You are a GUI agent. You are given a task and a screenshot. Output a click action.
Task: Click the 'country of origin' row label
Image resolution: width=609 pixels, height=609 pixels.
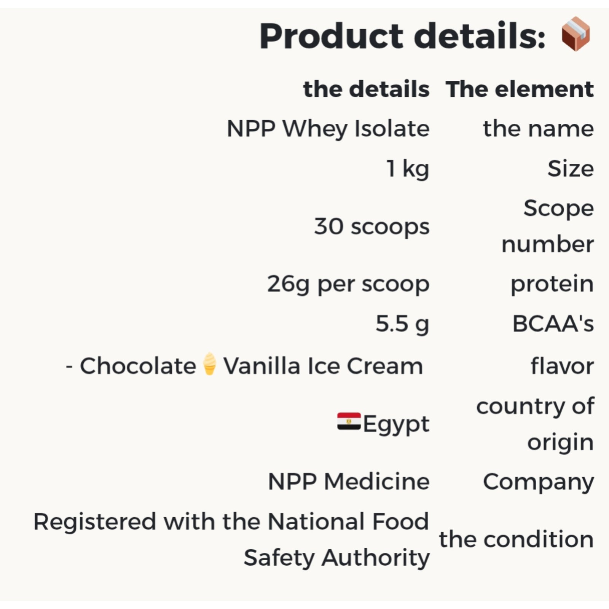pos(535,424)
